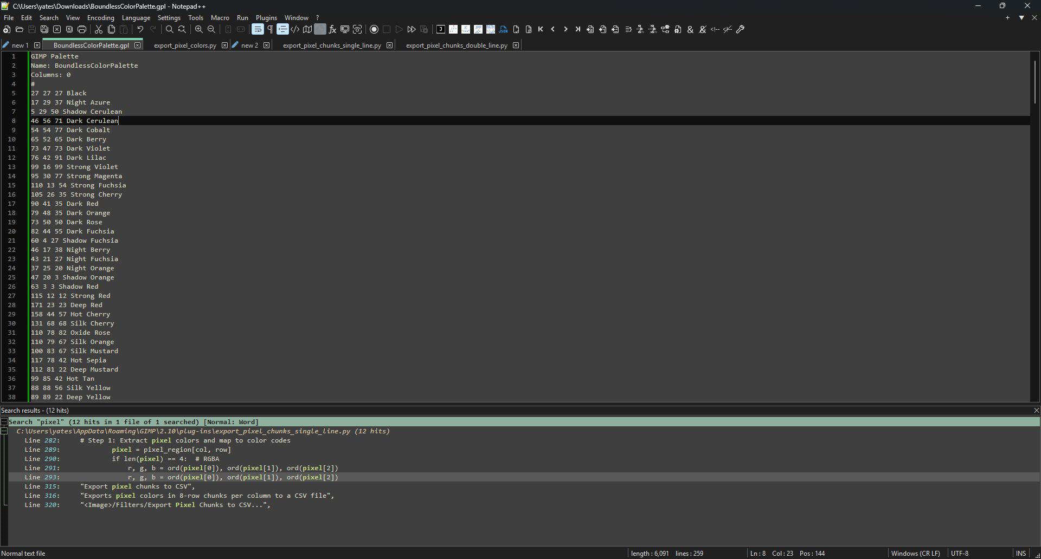Click UTF-8 encoding selector in status bar
Screen dimensions: 1041x559
(x=960, y=553)
